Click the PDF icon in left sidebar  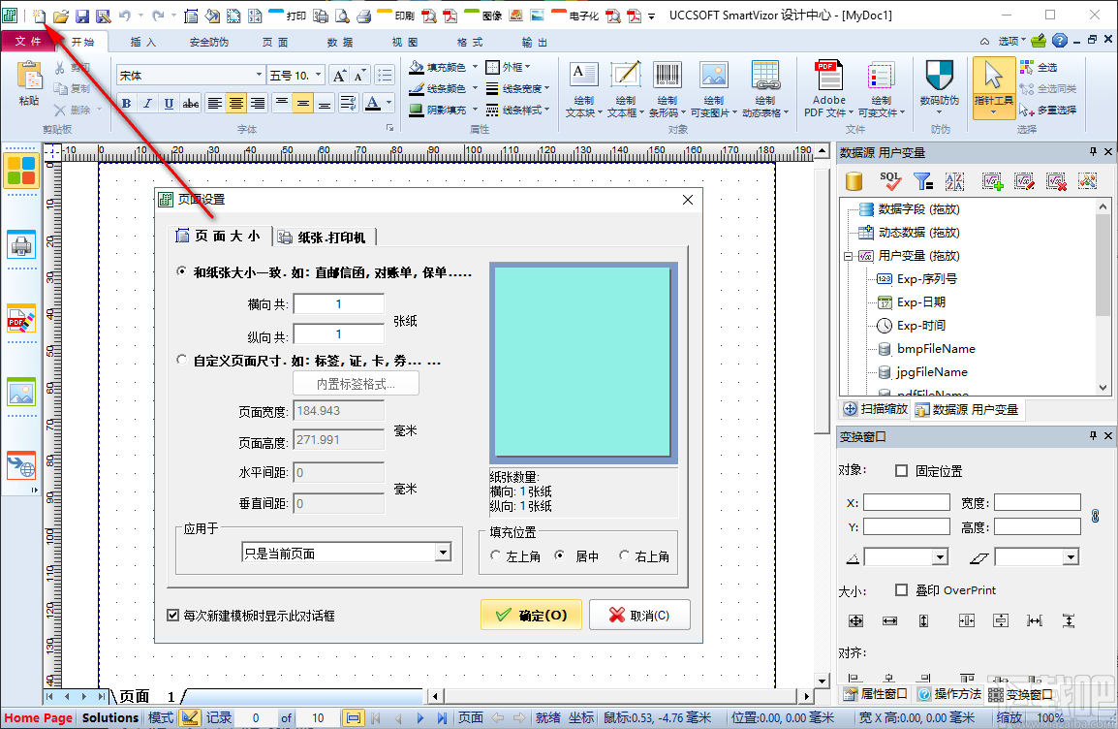pos(21,320)
